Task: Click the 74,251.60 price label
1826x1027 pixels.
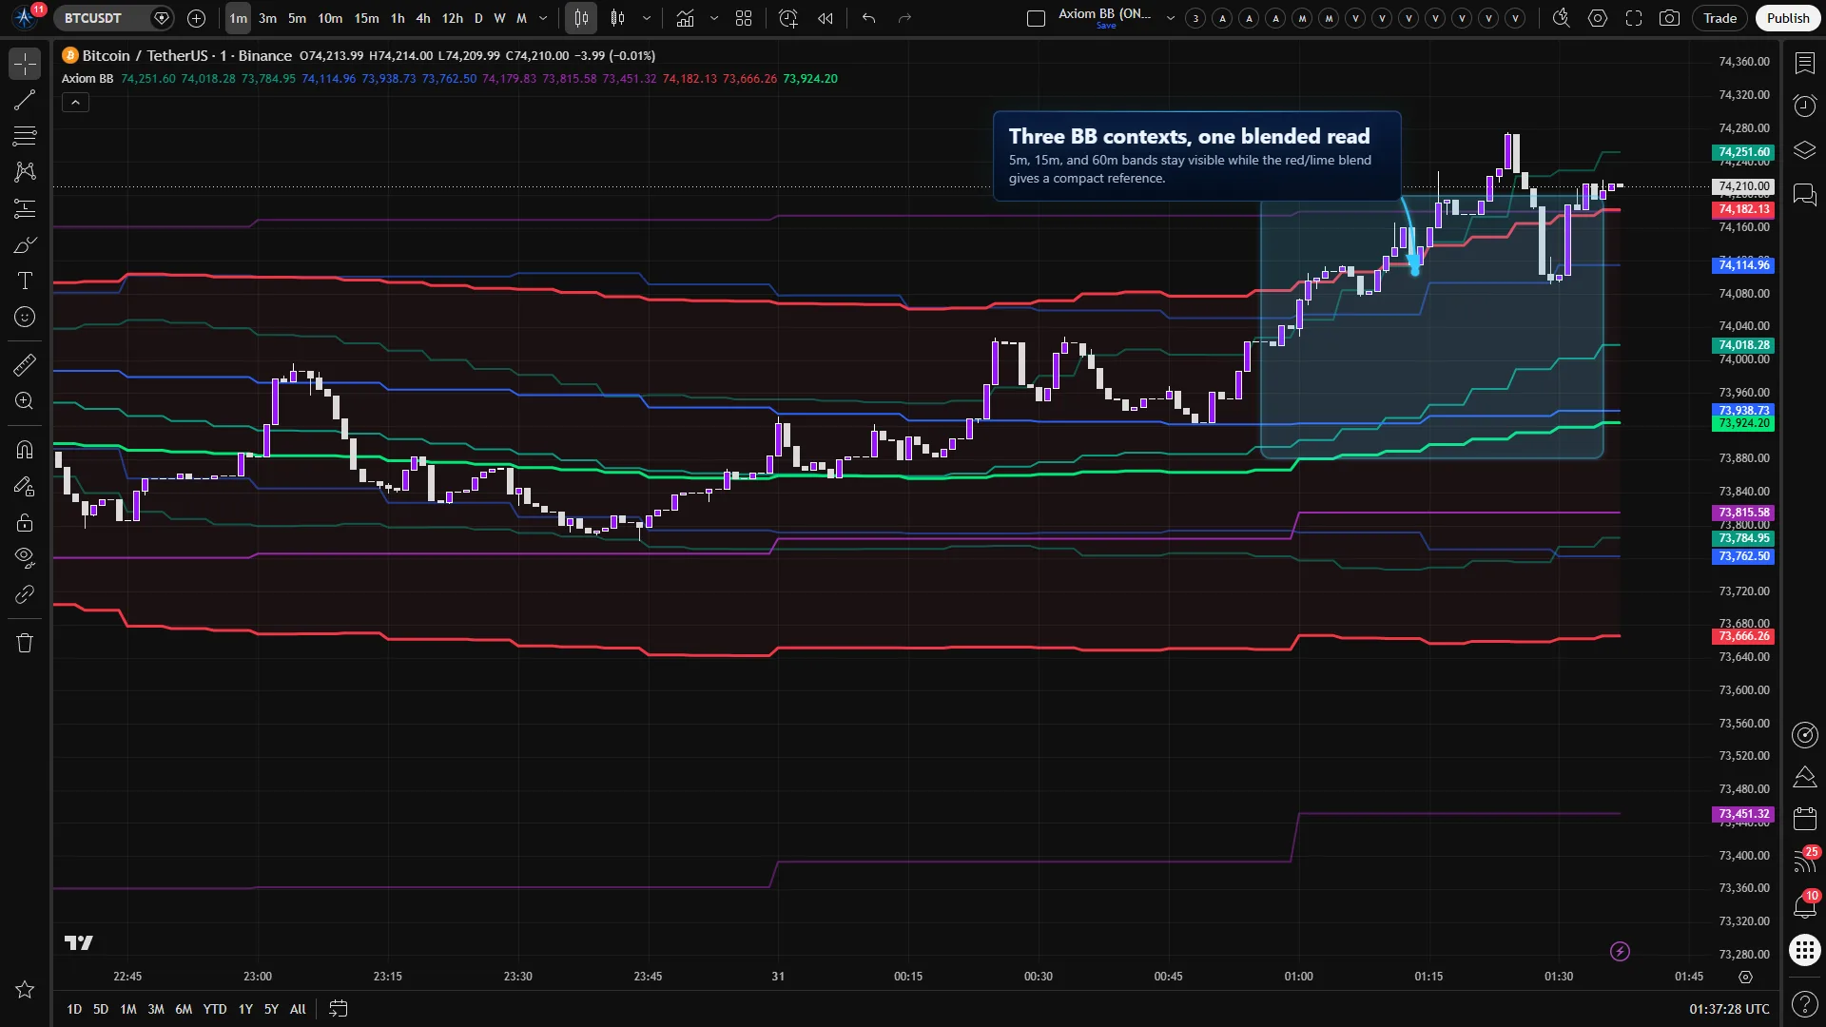Action: pos(1743,152)
